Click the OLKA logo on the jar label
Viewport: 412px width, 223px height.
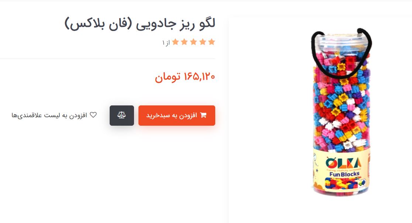point(343,163)
